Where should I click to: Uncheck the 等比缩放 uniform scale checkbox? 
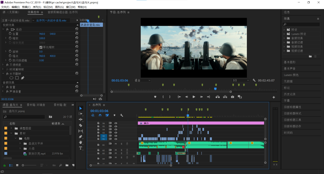click(x=41, y=47)
